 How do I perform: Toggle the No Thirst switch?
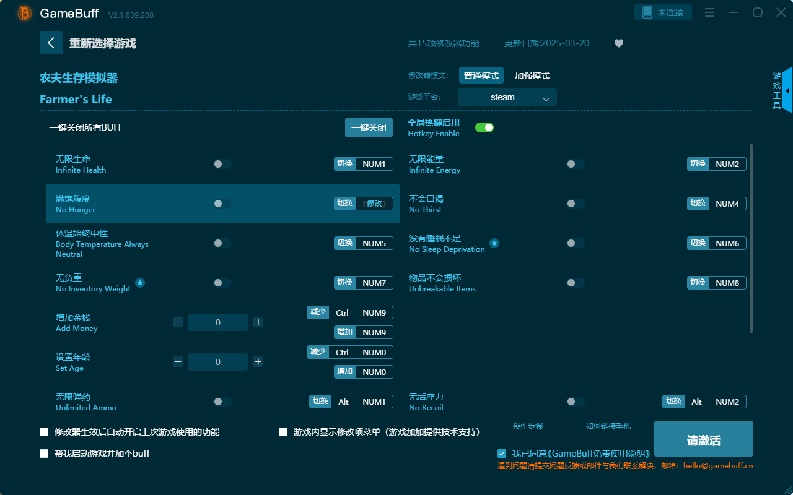tap(575, 203)
